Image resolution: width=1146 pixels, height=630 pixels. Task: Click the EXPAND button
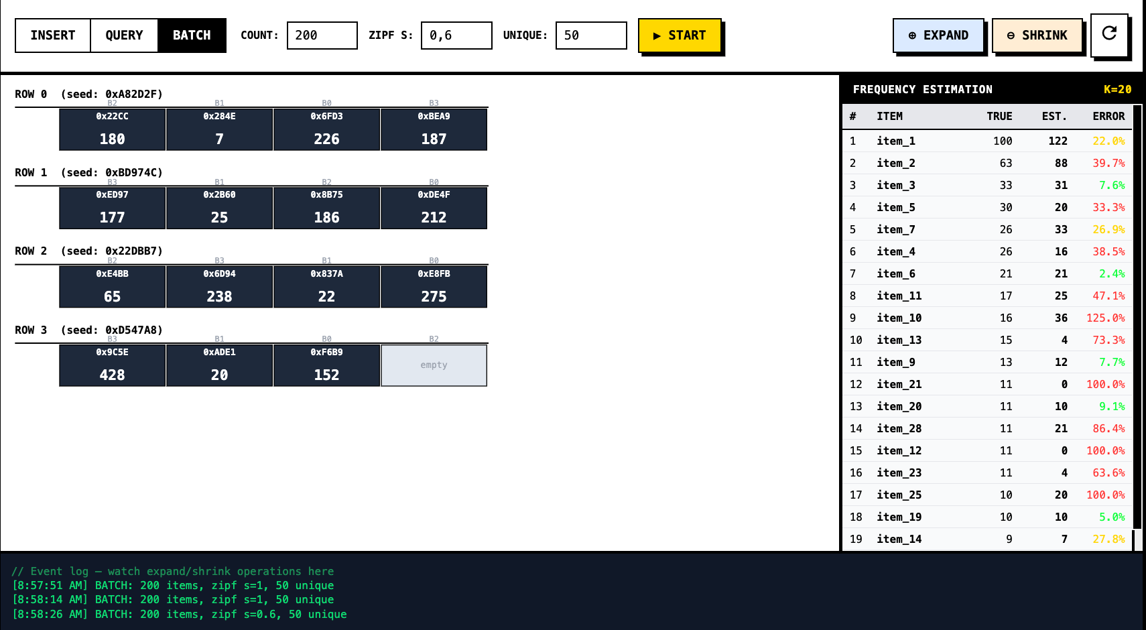(x=938, y=36)
